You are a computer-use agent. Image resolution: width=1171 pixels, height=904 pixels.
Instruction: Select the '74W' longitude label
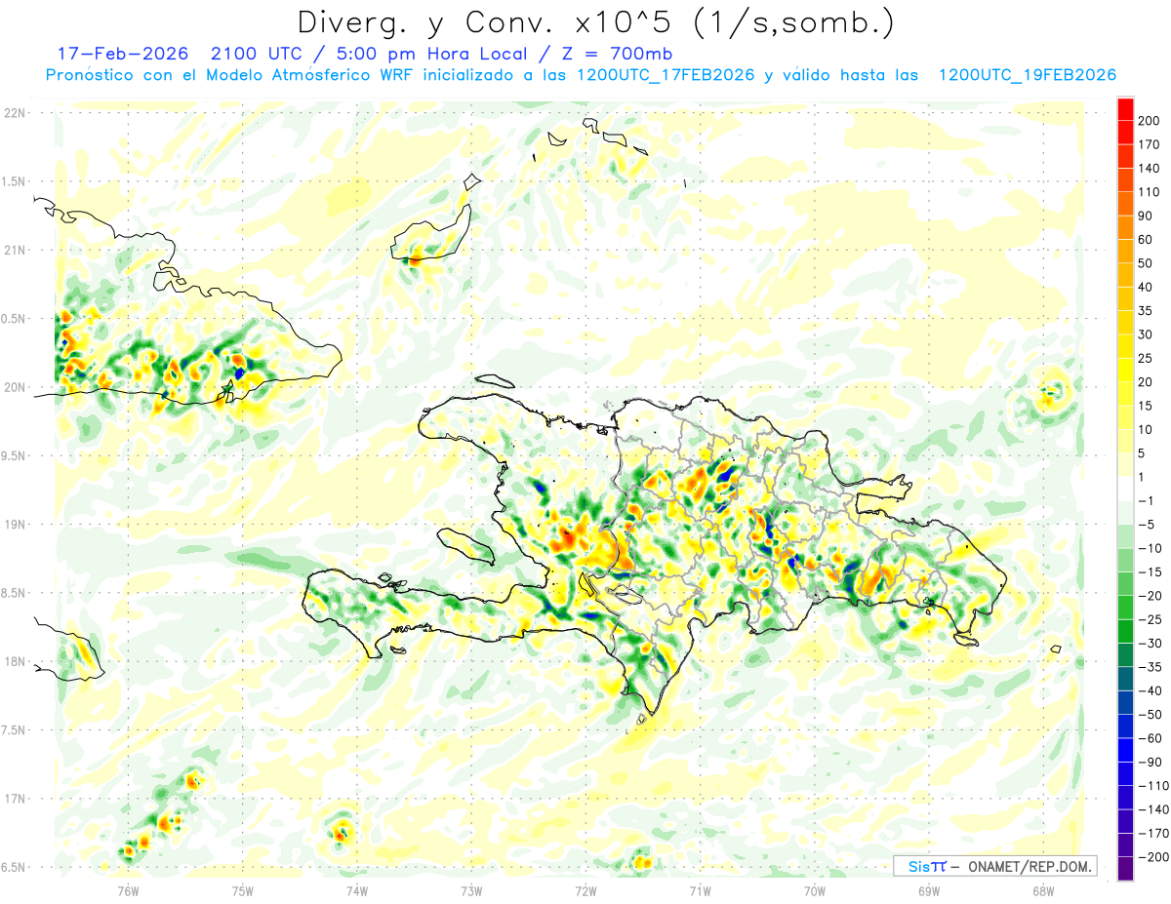(x=357, y=890)
